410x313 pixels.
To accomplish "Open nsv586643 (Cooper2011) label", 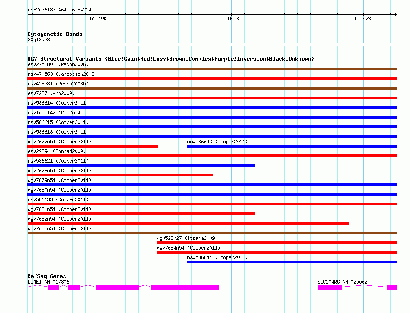I will pos(217,142).
